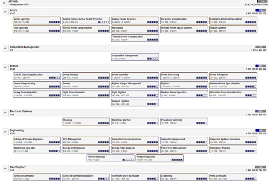The width and height of the screenshot is (273, 183).
Task: Click the Armor group progress bar
Action: click(x=261, y=10)
